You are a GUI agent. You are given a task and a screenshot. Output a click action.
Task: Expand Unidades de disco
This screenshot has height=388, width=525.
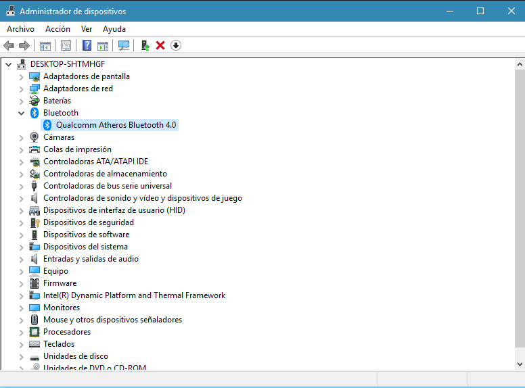coord(22,356)
